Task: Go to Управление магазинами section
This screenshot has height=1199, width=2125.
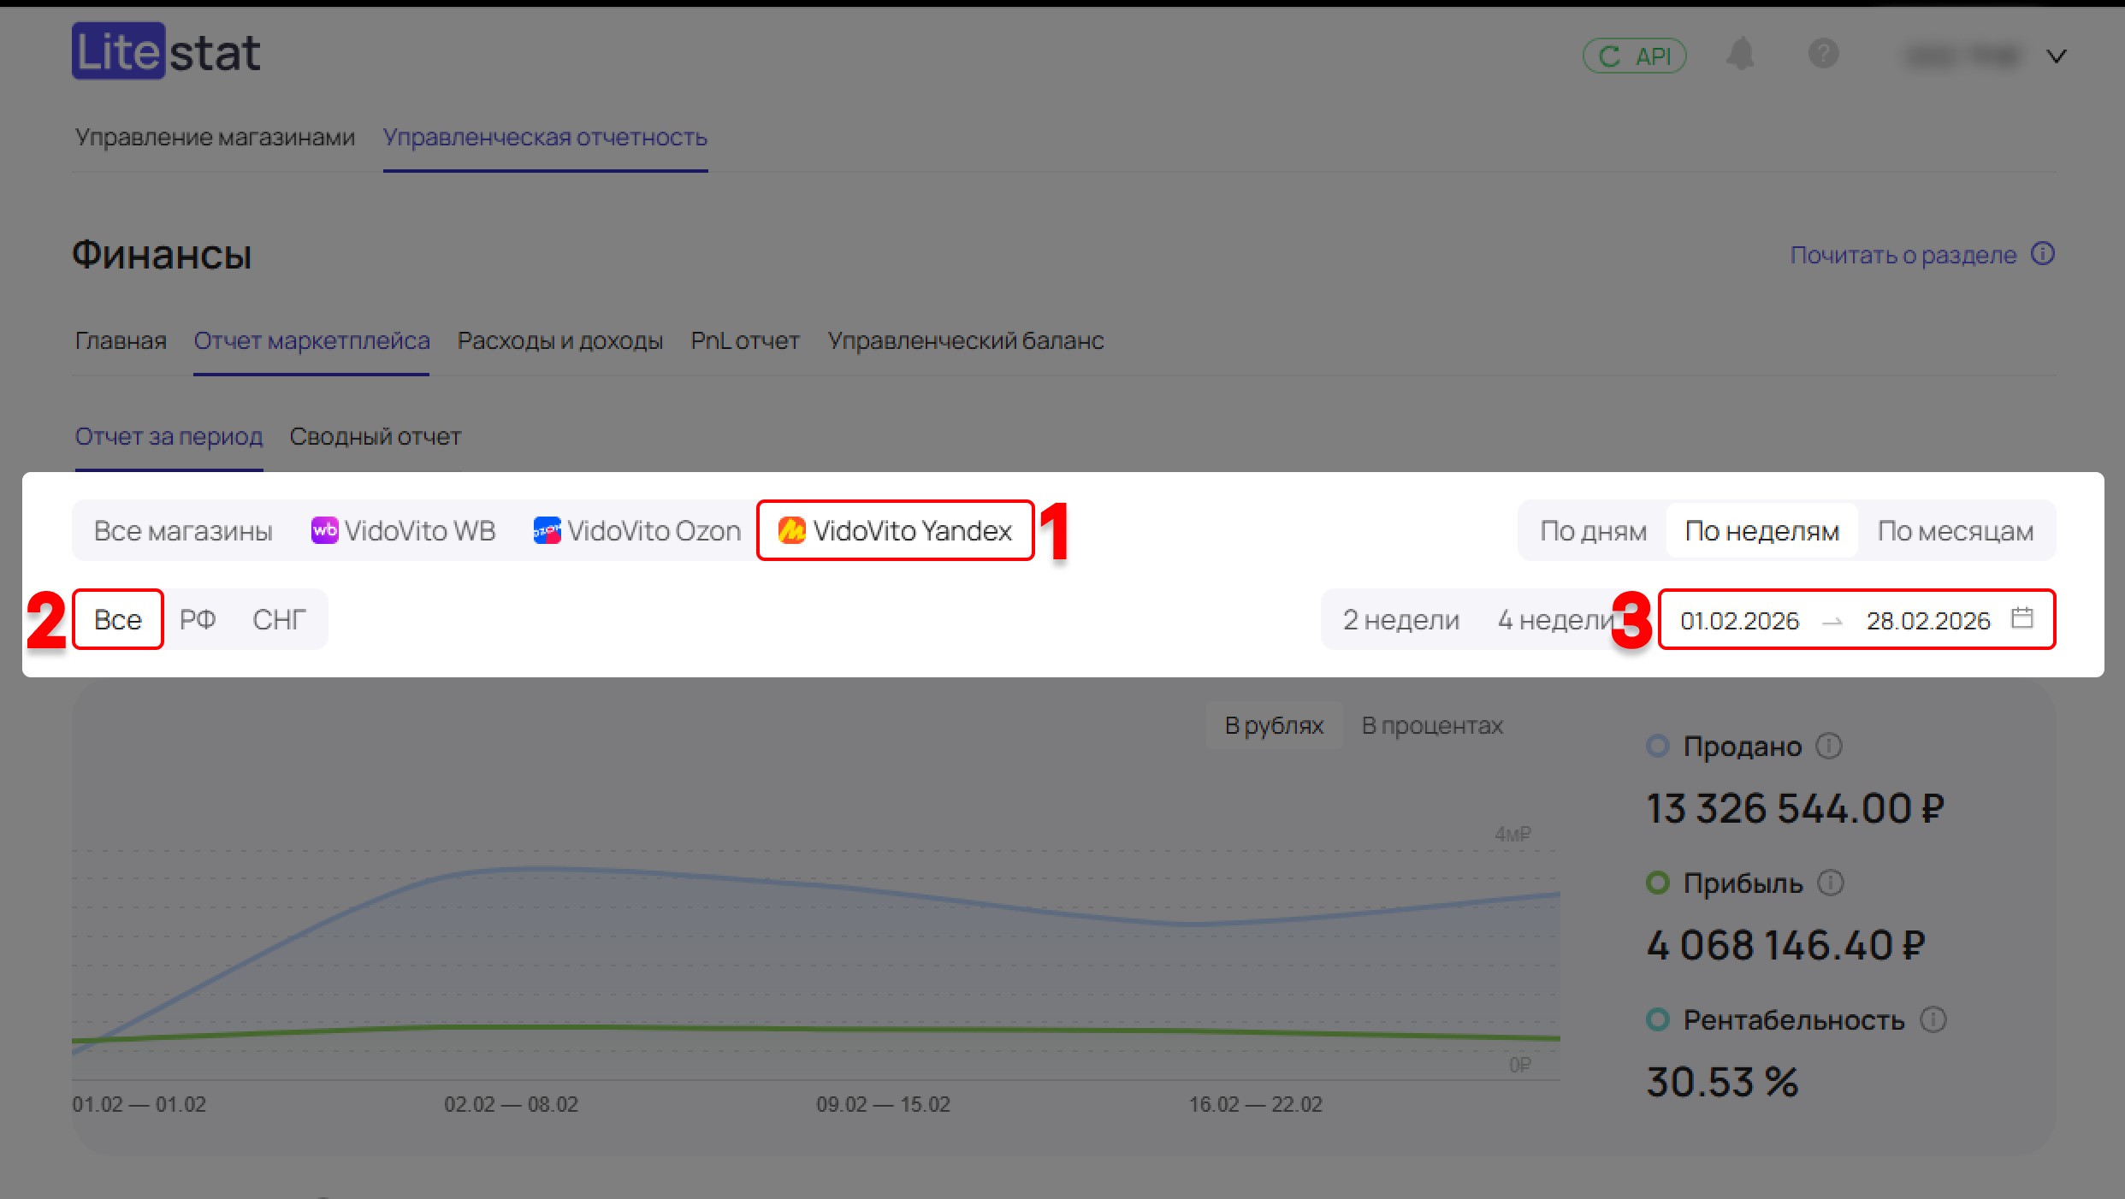Action: click(x=214, y=137)
